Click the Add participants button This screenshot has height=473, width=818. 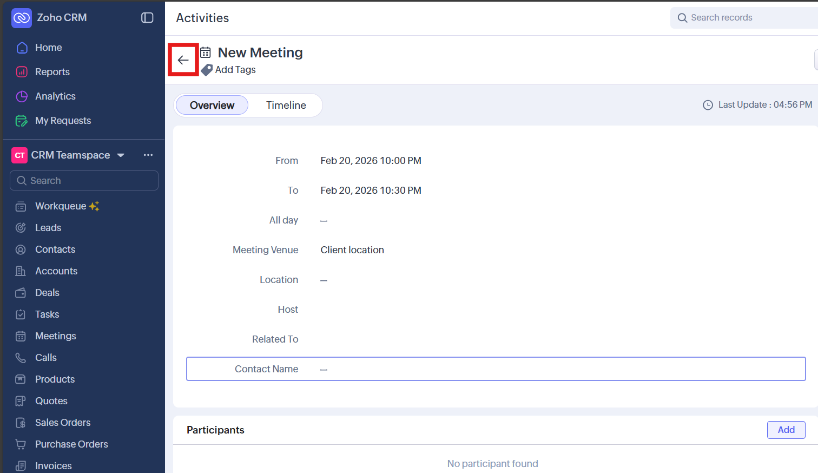tap(786, 430)
